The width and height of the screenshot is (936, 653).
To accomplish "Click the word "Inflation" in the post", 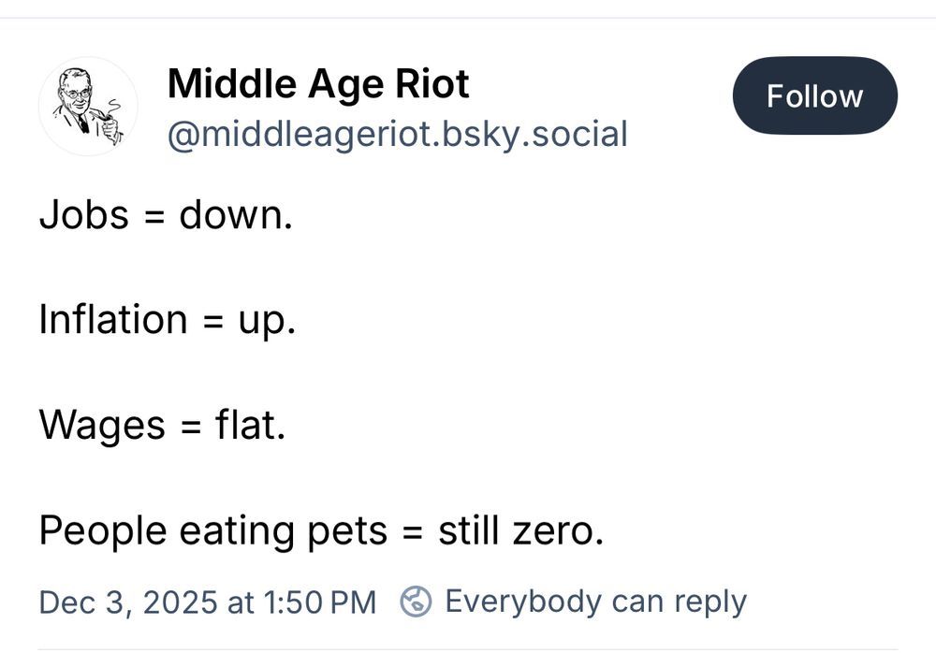I will tap(113, 320).
